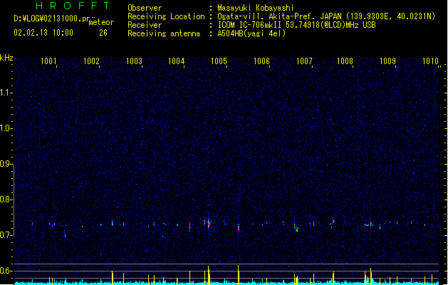
Task: Click the 1008 time axis marker
Action: [x=345, y=61]
